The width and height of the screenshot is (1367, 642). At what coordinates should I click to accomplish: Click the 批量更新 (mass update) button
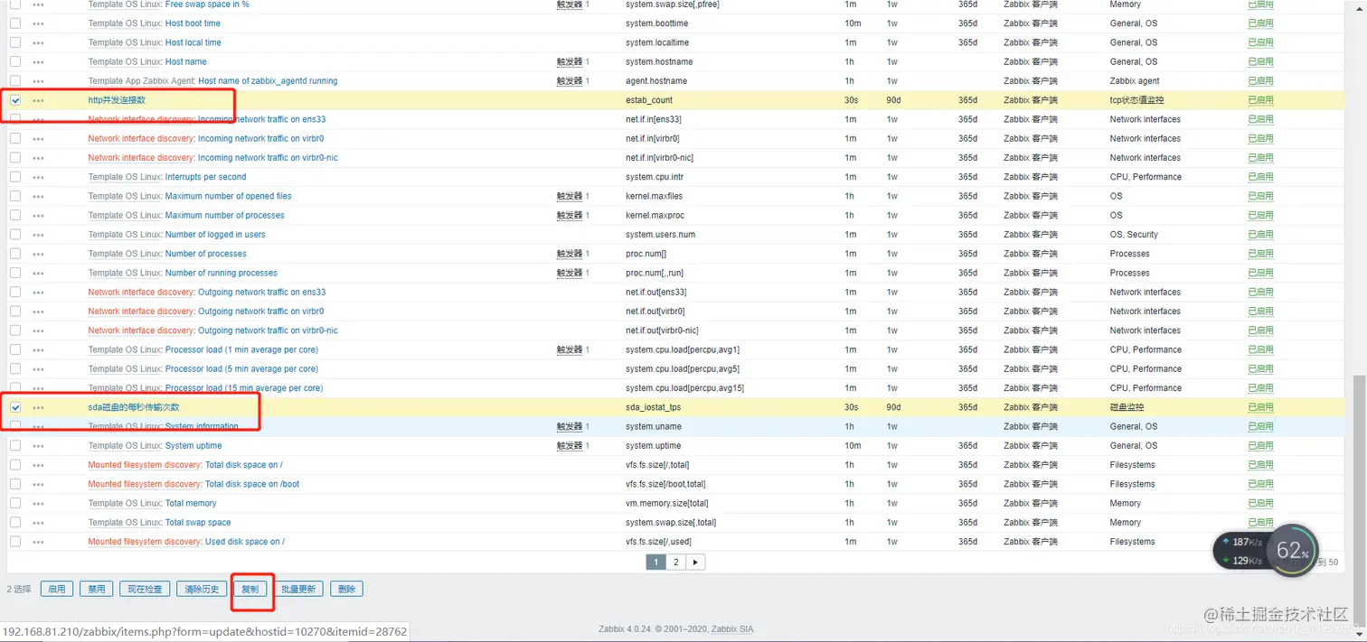(x=298, y=589)
